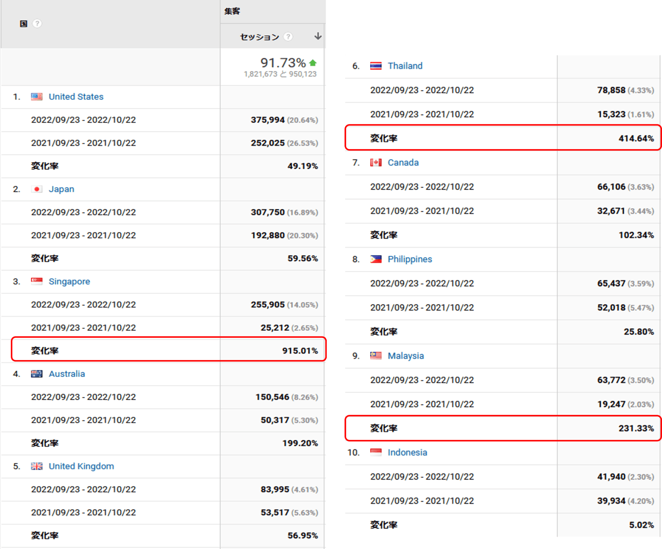662x549 pixels.
Task: Select Philippines value 52,018
Action: pos(611,308)
